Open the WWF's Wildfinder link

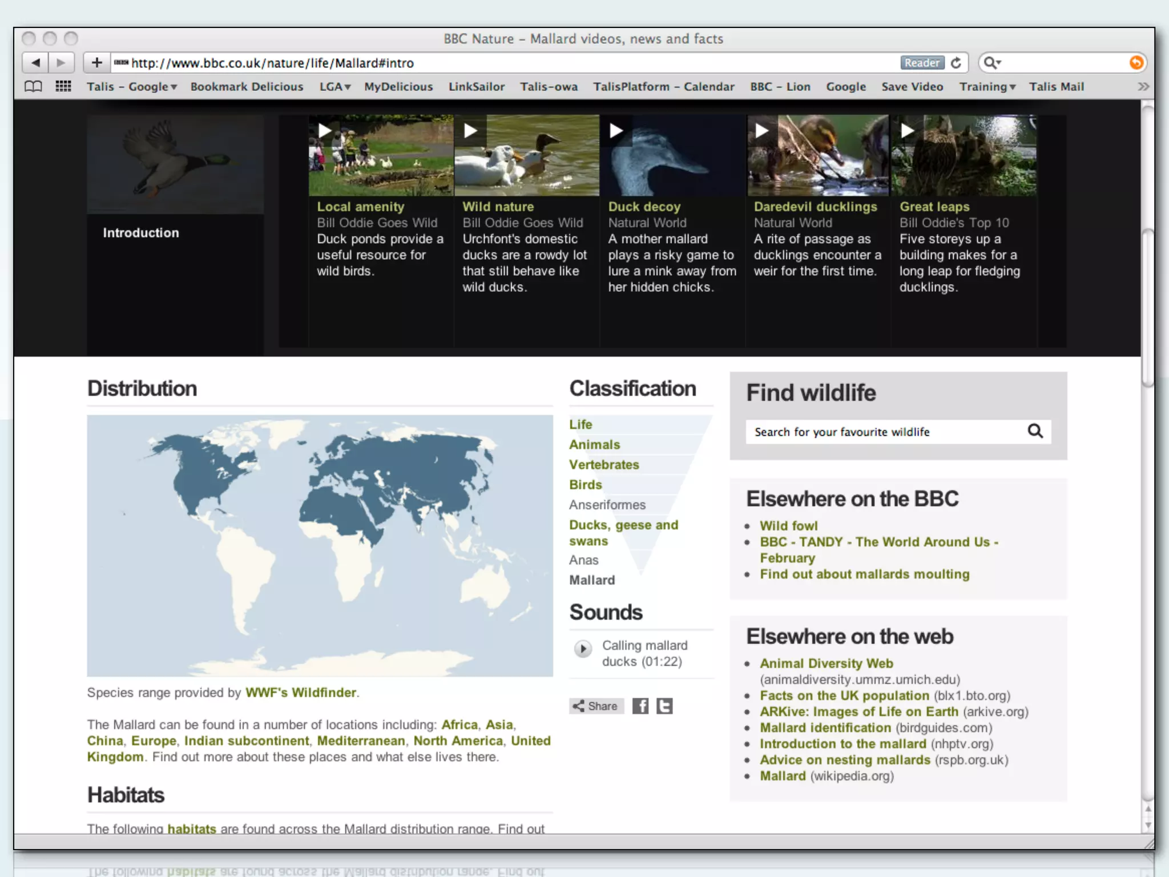tap(301, 693)
